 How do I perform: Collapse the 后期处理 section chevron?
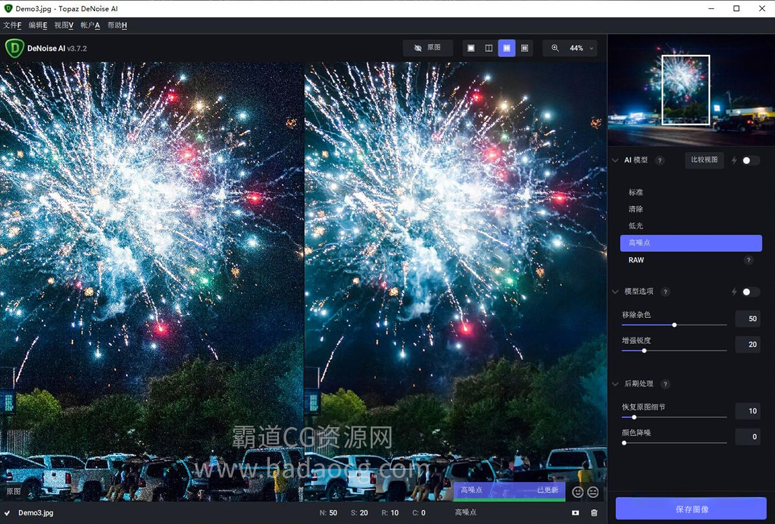(x=615, y=384)
